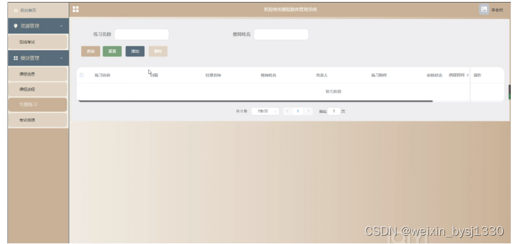Screen dimensions: 514x244
Task: Collapse the 模块管理 section chevron
Action: (x=62, y=58)
